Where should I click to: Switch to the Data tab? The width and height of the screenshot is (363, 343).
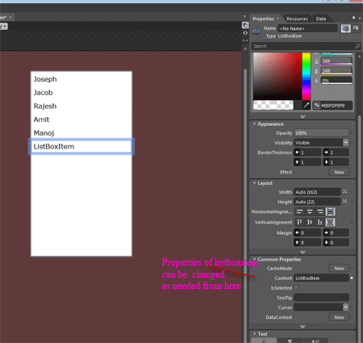pyautogui.click(x=321, y=19)
